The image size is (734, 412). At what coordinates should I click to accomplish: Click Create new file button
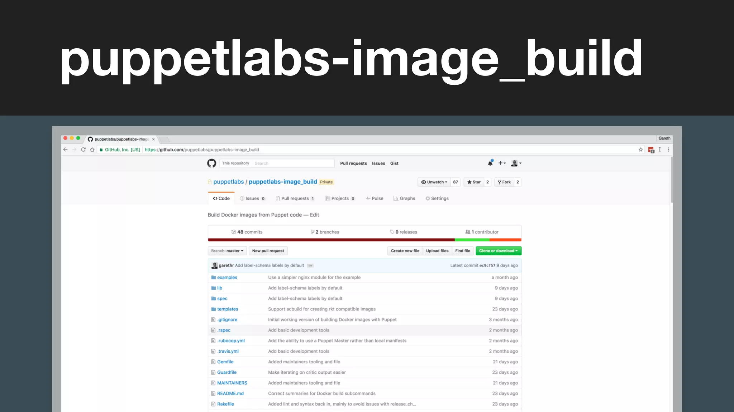[405, 251]
